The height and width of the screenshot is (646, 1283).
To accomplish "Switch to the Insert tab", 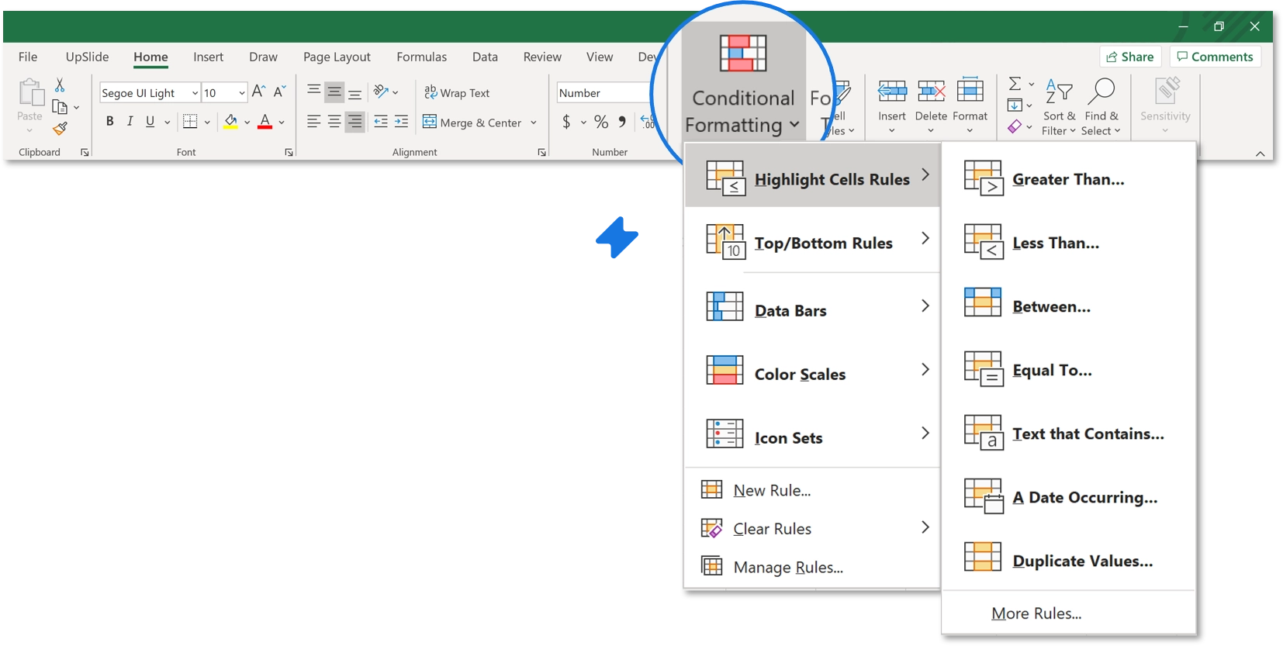I will point(208,57).
